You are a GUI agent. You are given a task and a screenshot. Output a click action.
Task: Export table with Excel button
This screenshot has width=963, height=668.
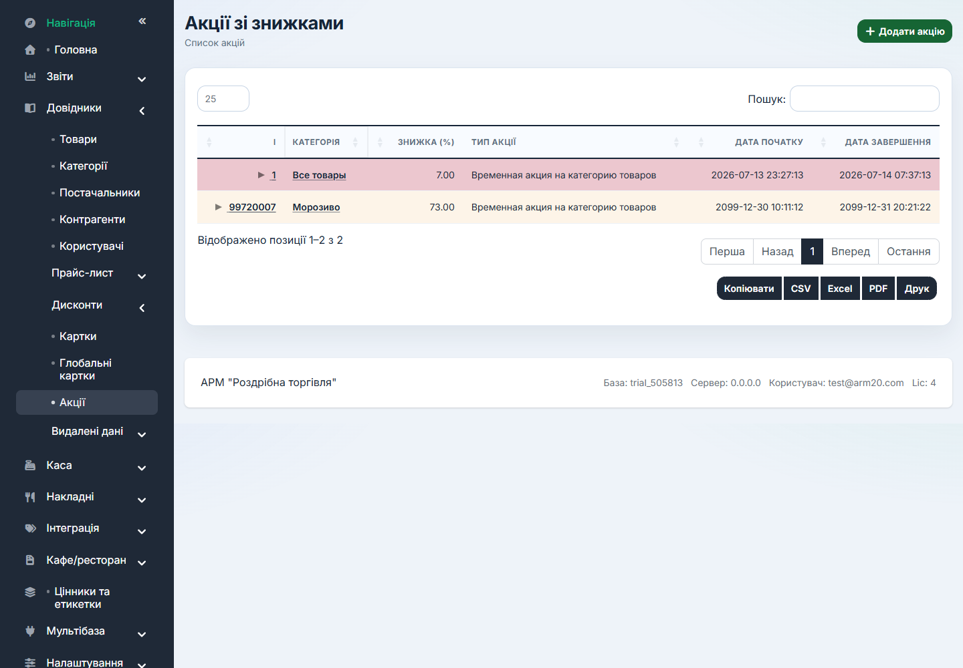pos(840,289)
